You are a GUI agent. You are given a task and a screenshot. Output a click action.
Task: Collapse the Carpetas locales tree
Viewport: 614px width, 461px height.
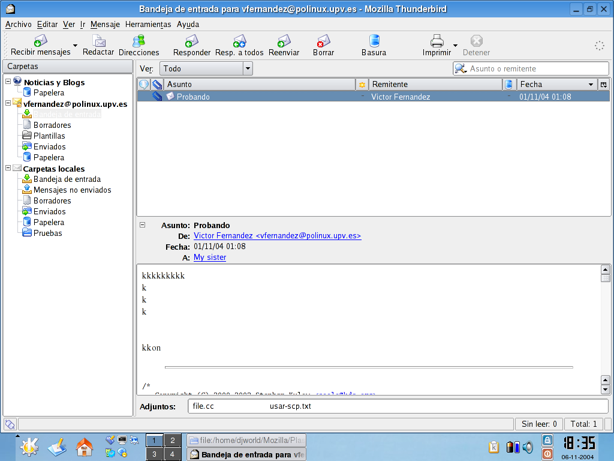(8, 168)
